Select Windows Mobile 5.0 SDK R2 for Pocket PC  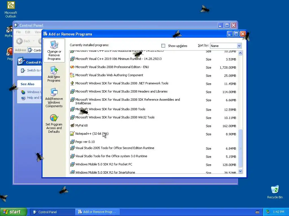click(104, 164)
